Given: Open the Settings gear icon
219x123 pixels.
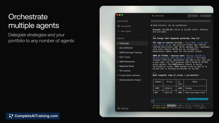Looking at the screenshot, I should point(119,108).
